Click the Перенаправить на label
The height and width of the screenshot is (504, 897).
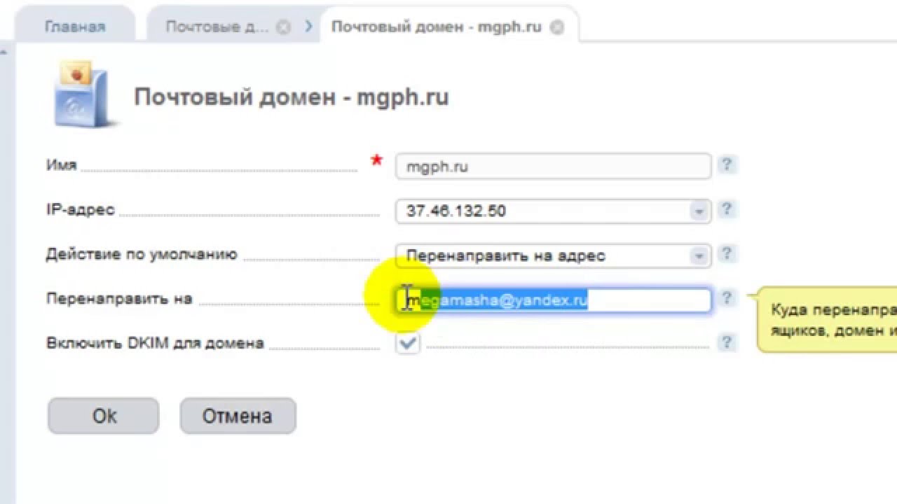coord(119,298)
